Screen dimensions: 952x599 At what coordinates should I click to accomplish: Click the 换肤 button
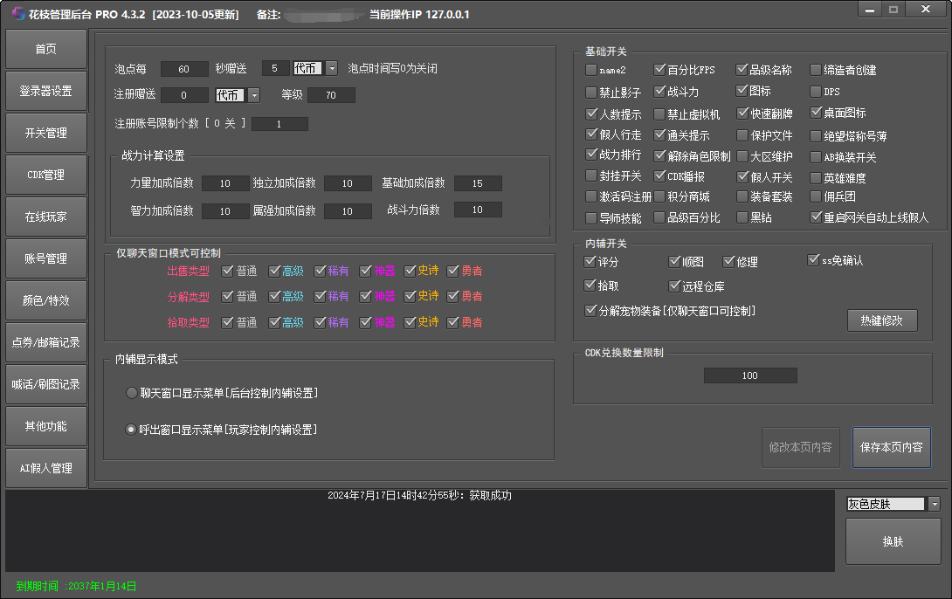(x=893, y=541)
